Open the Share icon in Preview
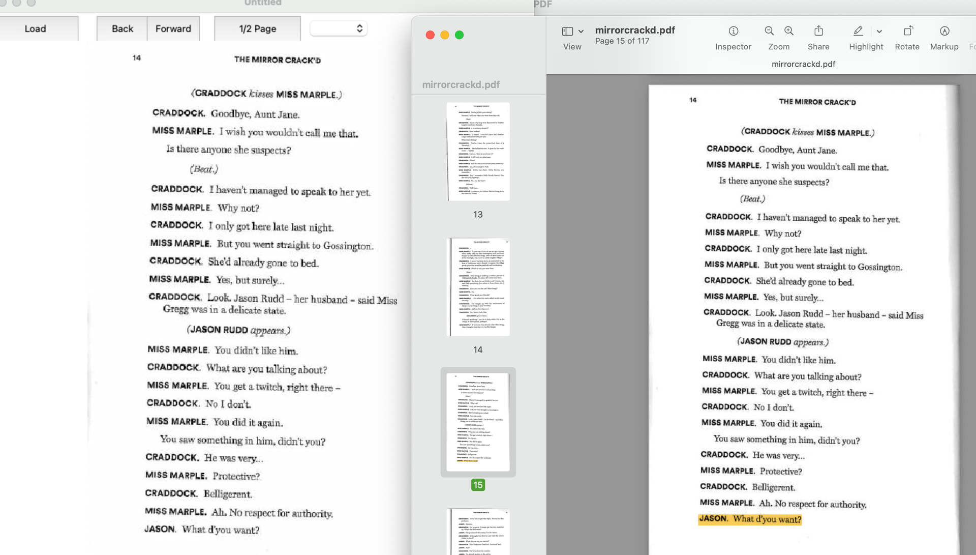 [x=818, y=31]
